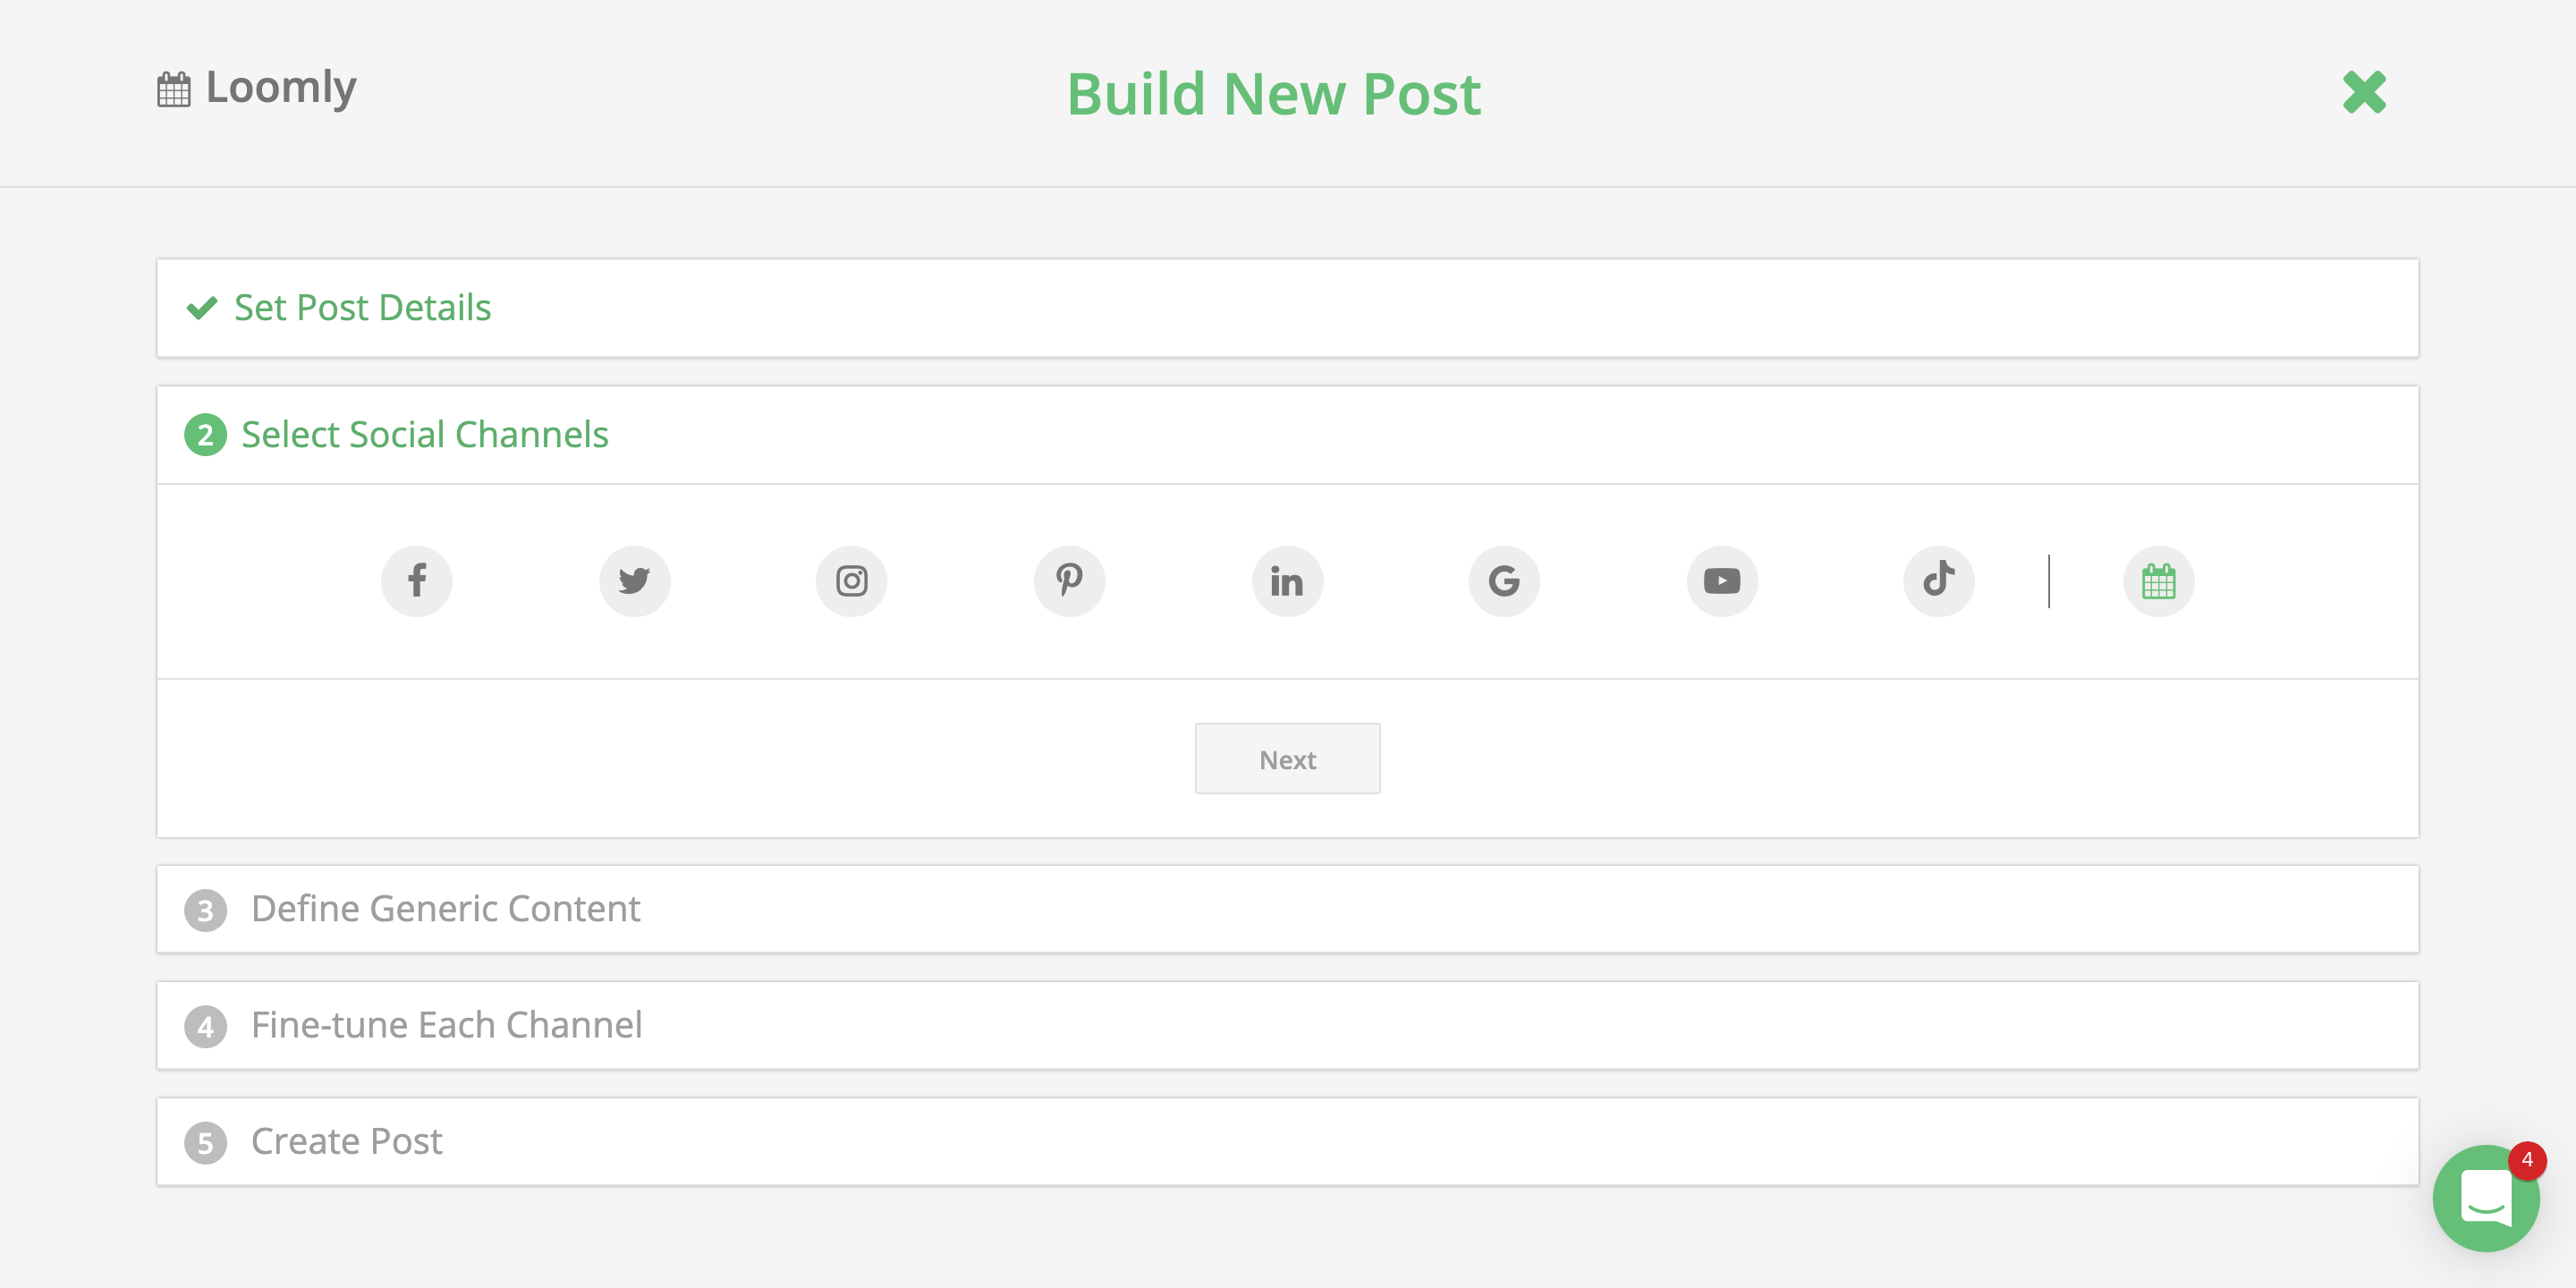Click the Next button
The height and width of the screenshot is (1288, 2576).
(x=1287, y=758)
